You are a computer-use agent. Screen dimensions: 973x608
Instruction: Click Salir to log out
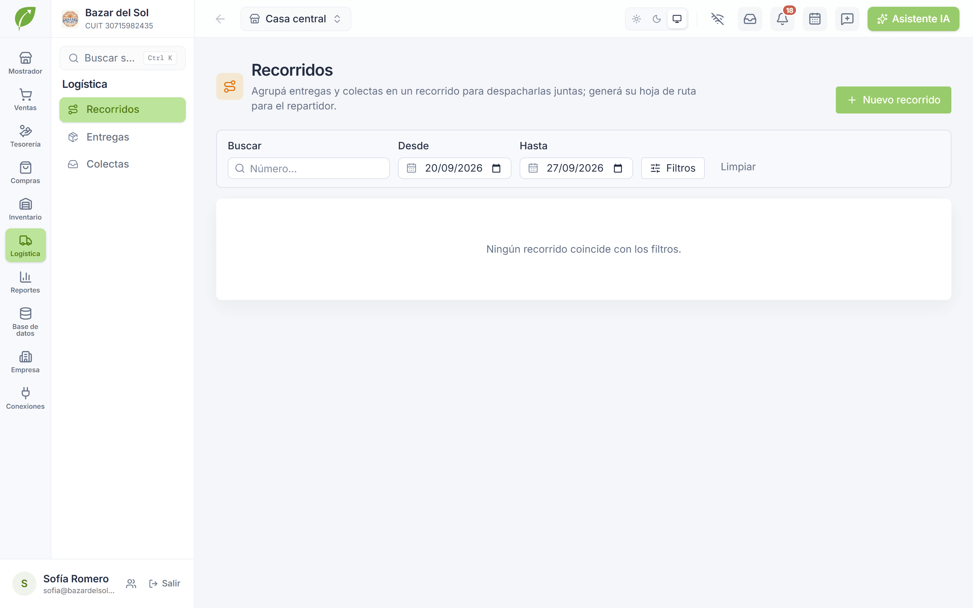pyautogui.click(x=165, y=583)
